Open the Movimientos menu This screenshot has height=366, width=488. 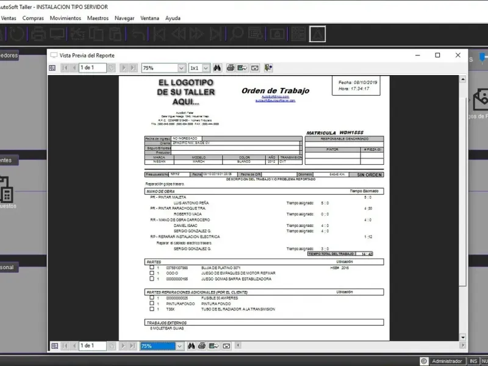(x=65, y=18)
